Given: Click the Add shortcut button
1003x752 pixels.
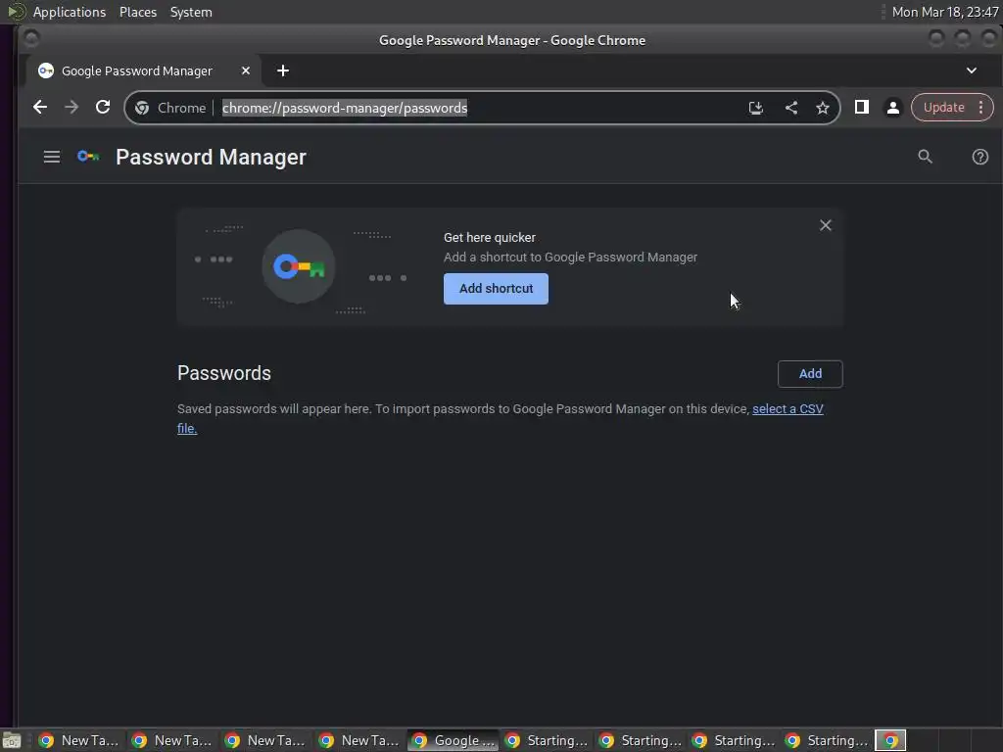Looking at the screenshot, I should (496, 289).
